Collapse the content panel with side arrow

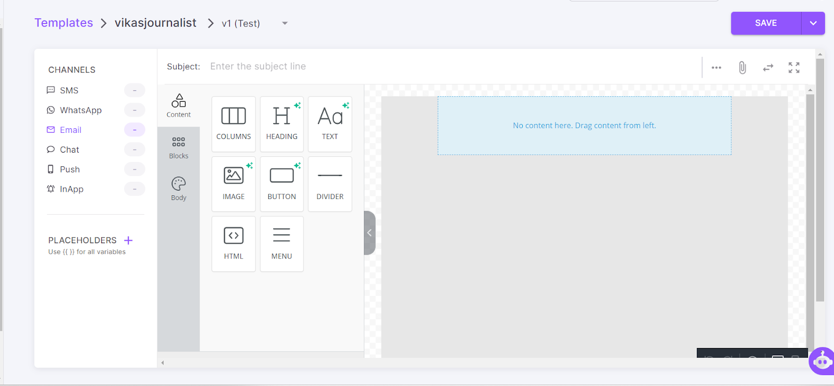369,233
